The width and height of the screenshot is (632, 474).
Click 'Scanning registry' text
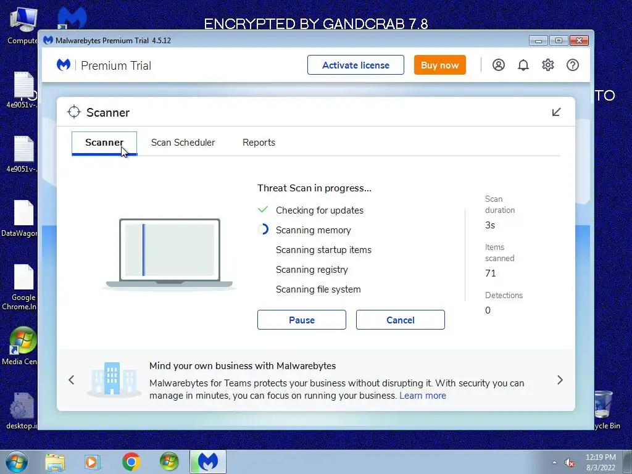(312, 270)
